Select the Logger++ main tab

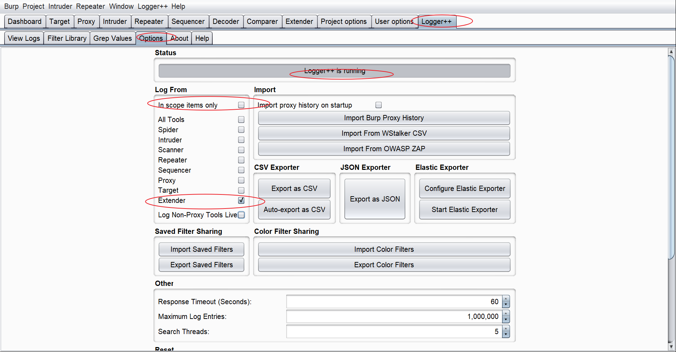(x=437, y=21)
